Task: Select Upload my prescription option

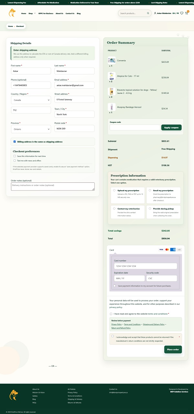Action: 114,191
